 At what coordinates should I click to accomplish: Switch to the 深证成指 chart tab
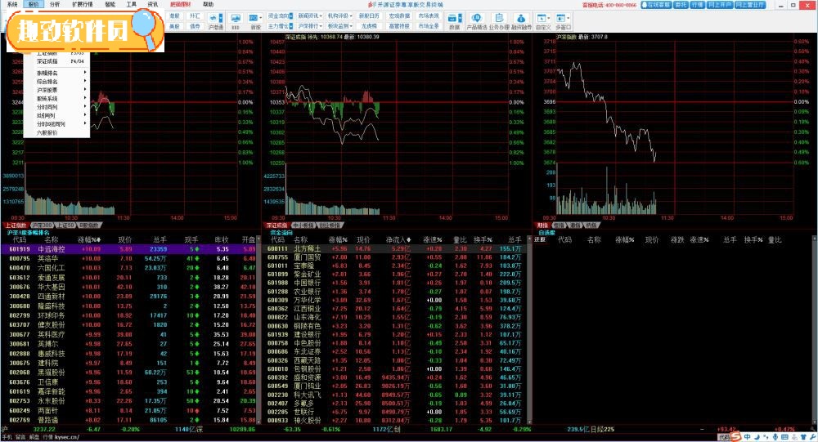(x=276, y=225)
